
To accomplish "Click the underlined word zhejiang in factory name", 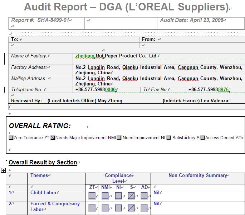I will coord(85,56).
